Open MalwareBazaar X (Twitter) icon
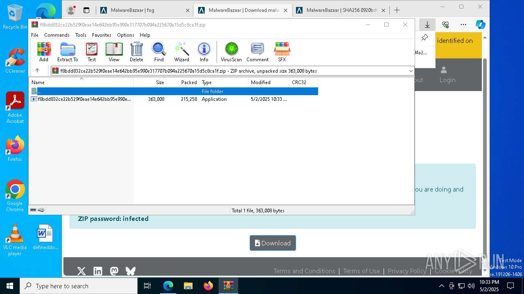This screenshot has width=524, height=294. [x=81, y=271]
